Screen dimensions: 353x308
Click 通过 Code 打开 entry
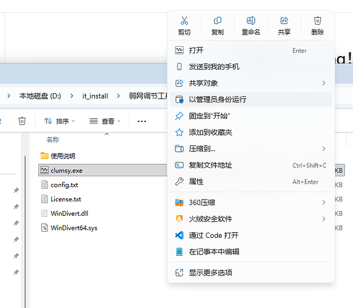(251, 235)
